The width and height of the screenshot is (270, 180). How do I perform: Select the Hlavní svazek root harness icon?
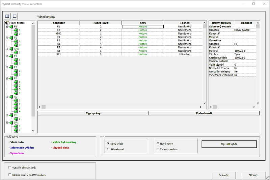pyautogui.click(x=7, y=23)
